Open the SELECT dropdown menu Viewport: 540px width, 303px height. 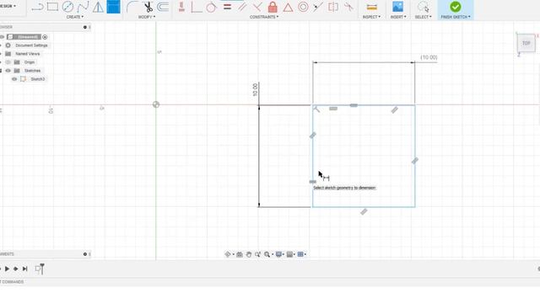423,17
